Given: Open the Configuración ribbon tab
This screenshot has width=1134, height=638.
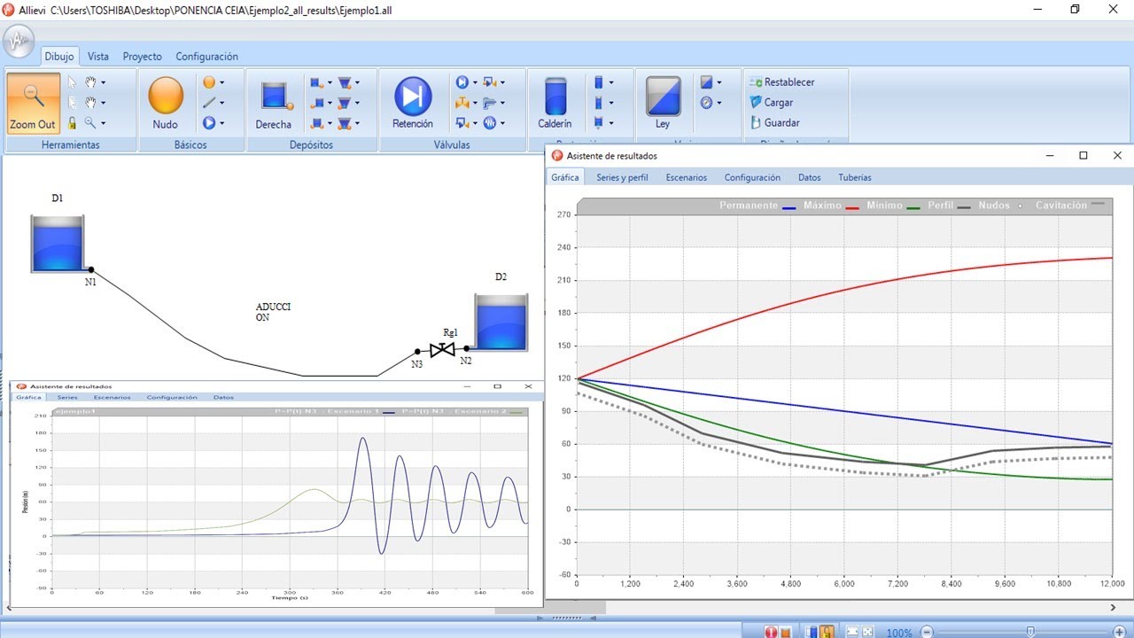Looking at the screenshot, I should tap(206, 56).
